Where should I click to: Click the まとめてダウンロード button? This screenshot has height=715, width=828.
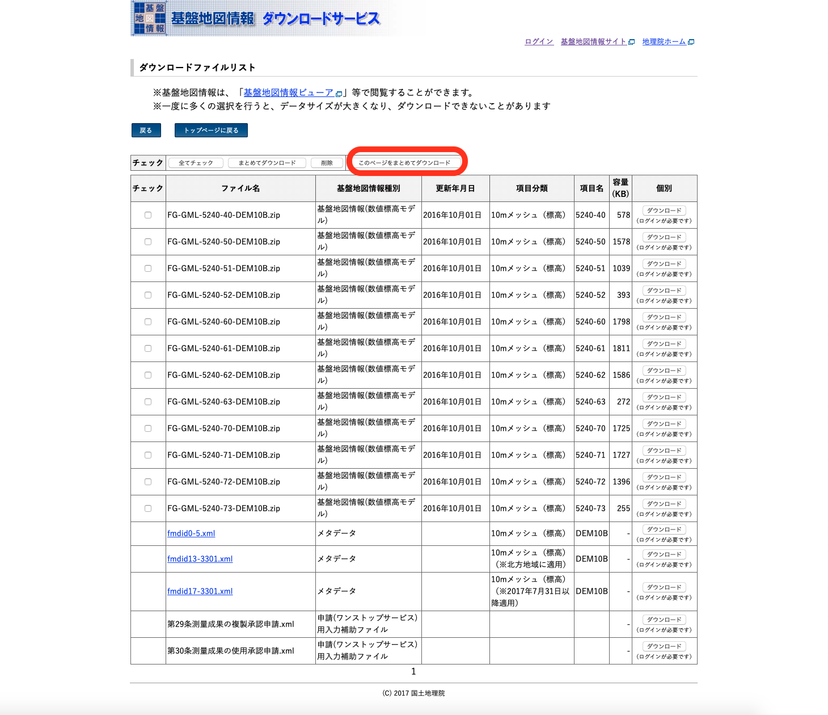click(267, 162)
